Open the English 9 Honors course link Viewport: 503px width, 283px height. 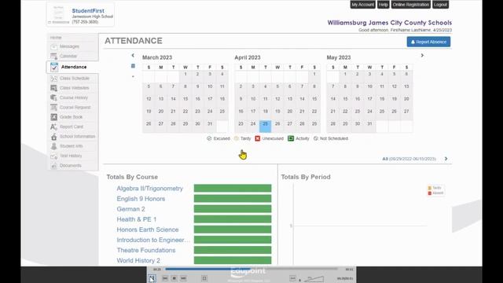141,199
